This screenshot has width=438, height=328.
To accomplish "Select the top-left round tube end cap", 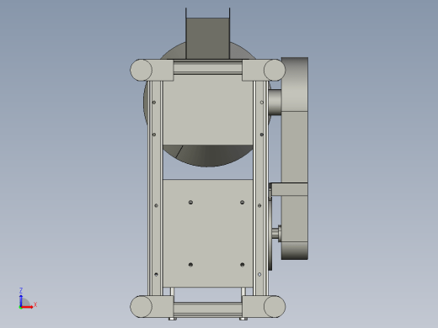I will (142, 70).
